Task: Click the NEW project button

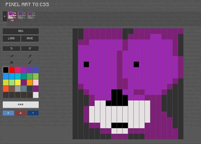Action: pyautogui.click(x=21, y=31)
